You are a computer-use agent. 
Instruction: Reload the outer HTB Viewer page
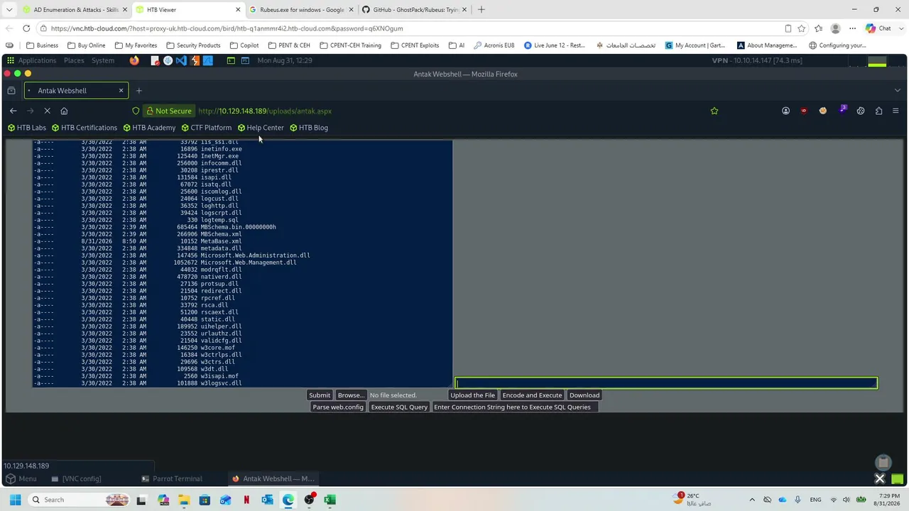click(26, 28)
